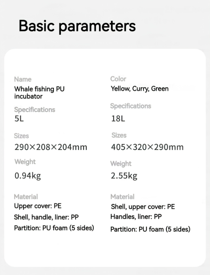
Task: Click Shell, upper cover: PE text
Action: pyautogui.click(x=143, y=207)
